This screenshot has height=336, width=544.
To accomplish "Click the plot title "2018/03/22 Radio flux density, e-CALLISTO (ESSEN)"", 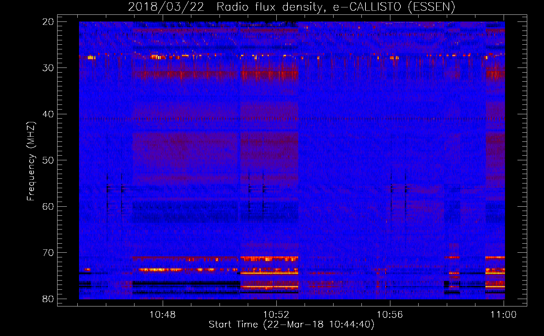I will 292,7.
